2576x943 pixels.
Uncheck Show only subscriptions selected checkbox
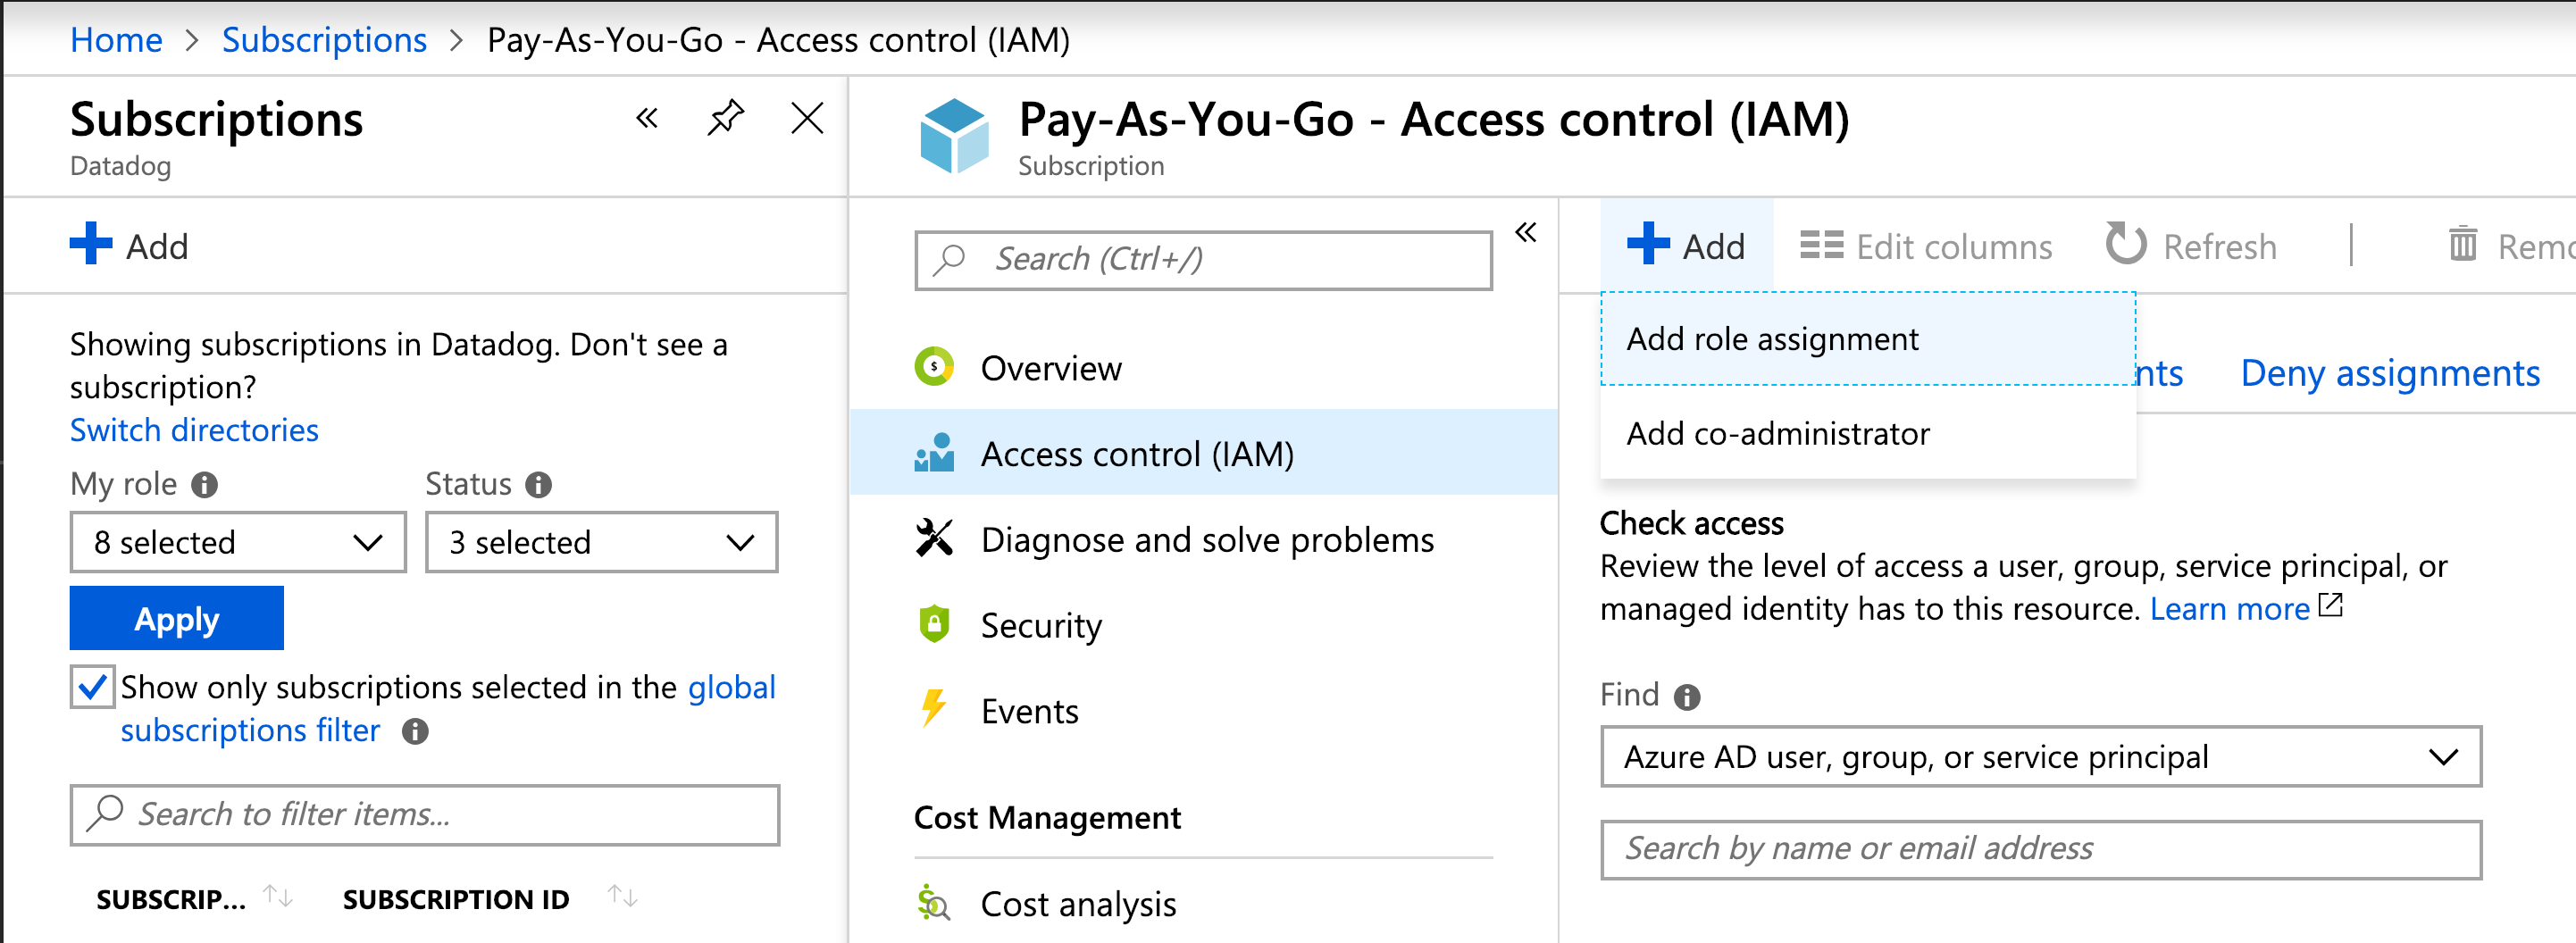click(x=93, y=687)
